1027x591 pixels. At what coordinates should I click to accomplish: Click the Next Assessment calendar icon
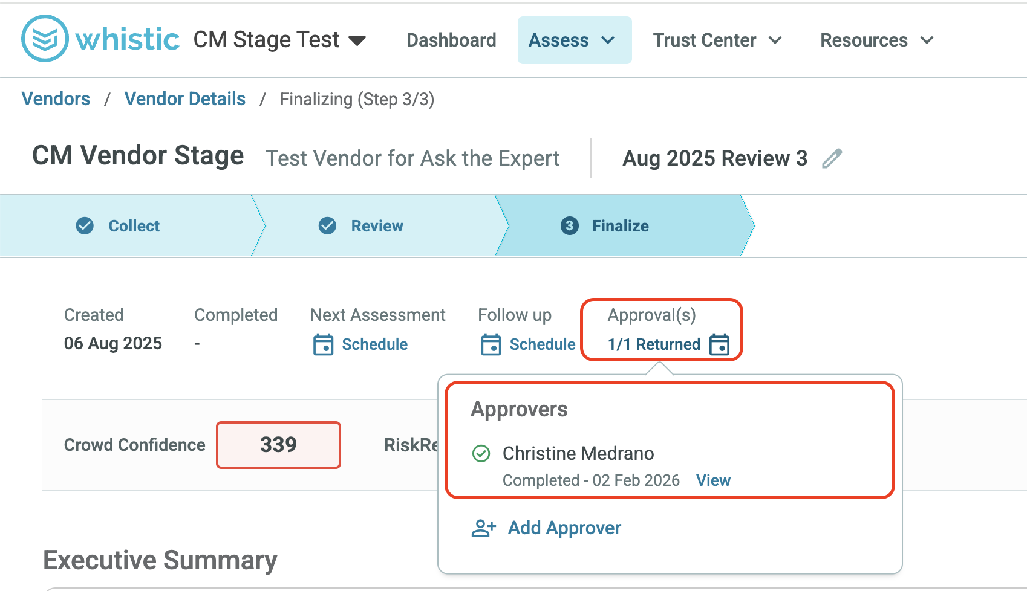[324, 344]
